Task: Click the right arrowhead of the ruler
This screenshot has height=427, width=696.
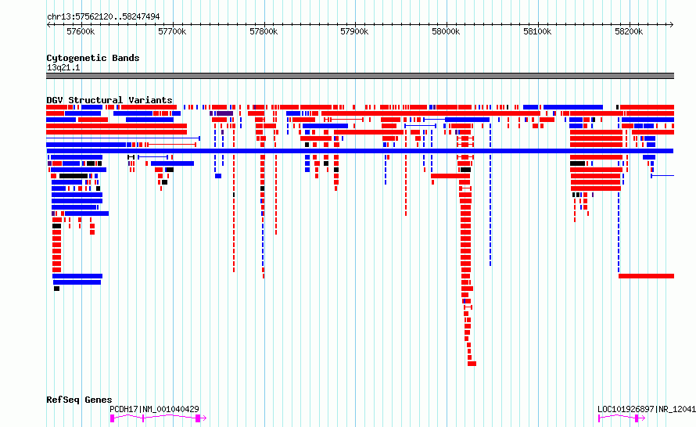Action: [671, 24]
